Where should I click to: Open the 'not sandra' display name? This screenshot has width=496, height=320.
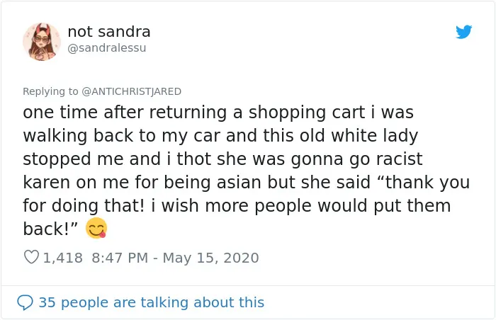pos(109,32)
